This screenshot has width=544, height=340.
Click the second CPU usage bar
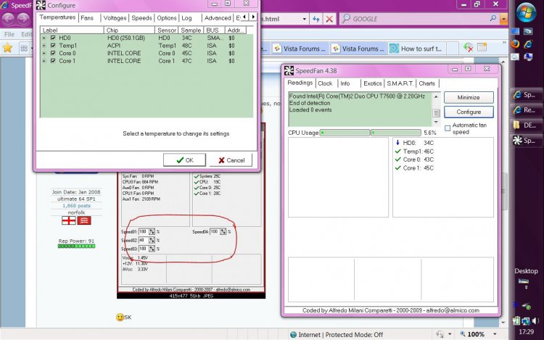point(396,133)
